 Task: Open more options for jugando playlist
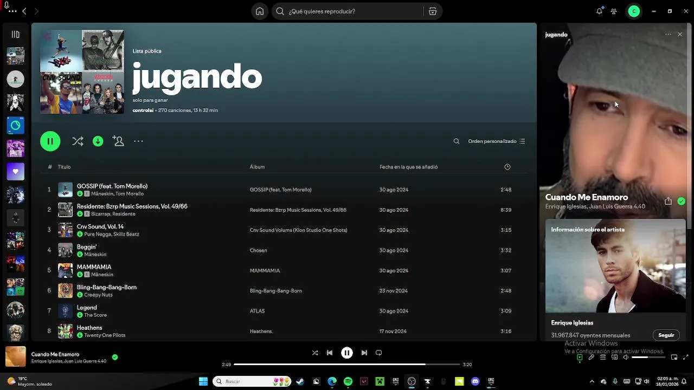tap(138, 141)
